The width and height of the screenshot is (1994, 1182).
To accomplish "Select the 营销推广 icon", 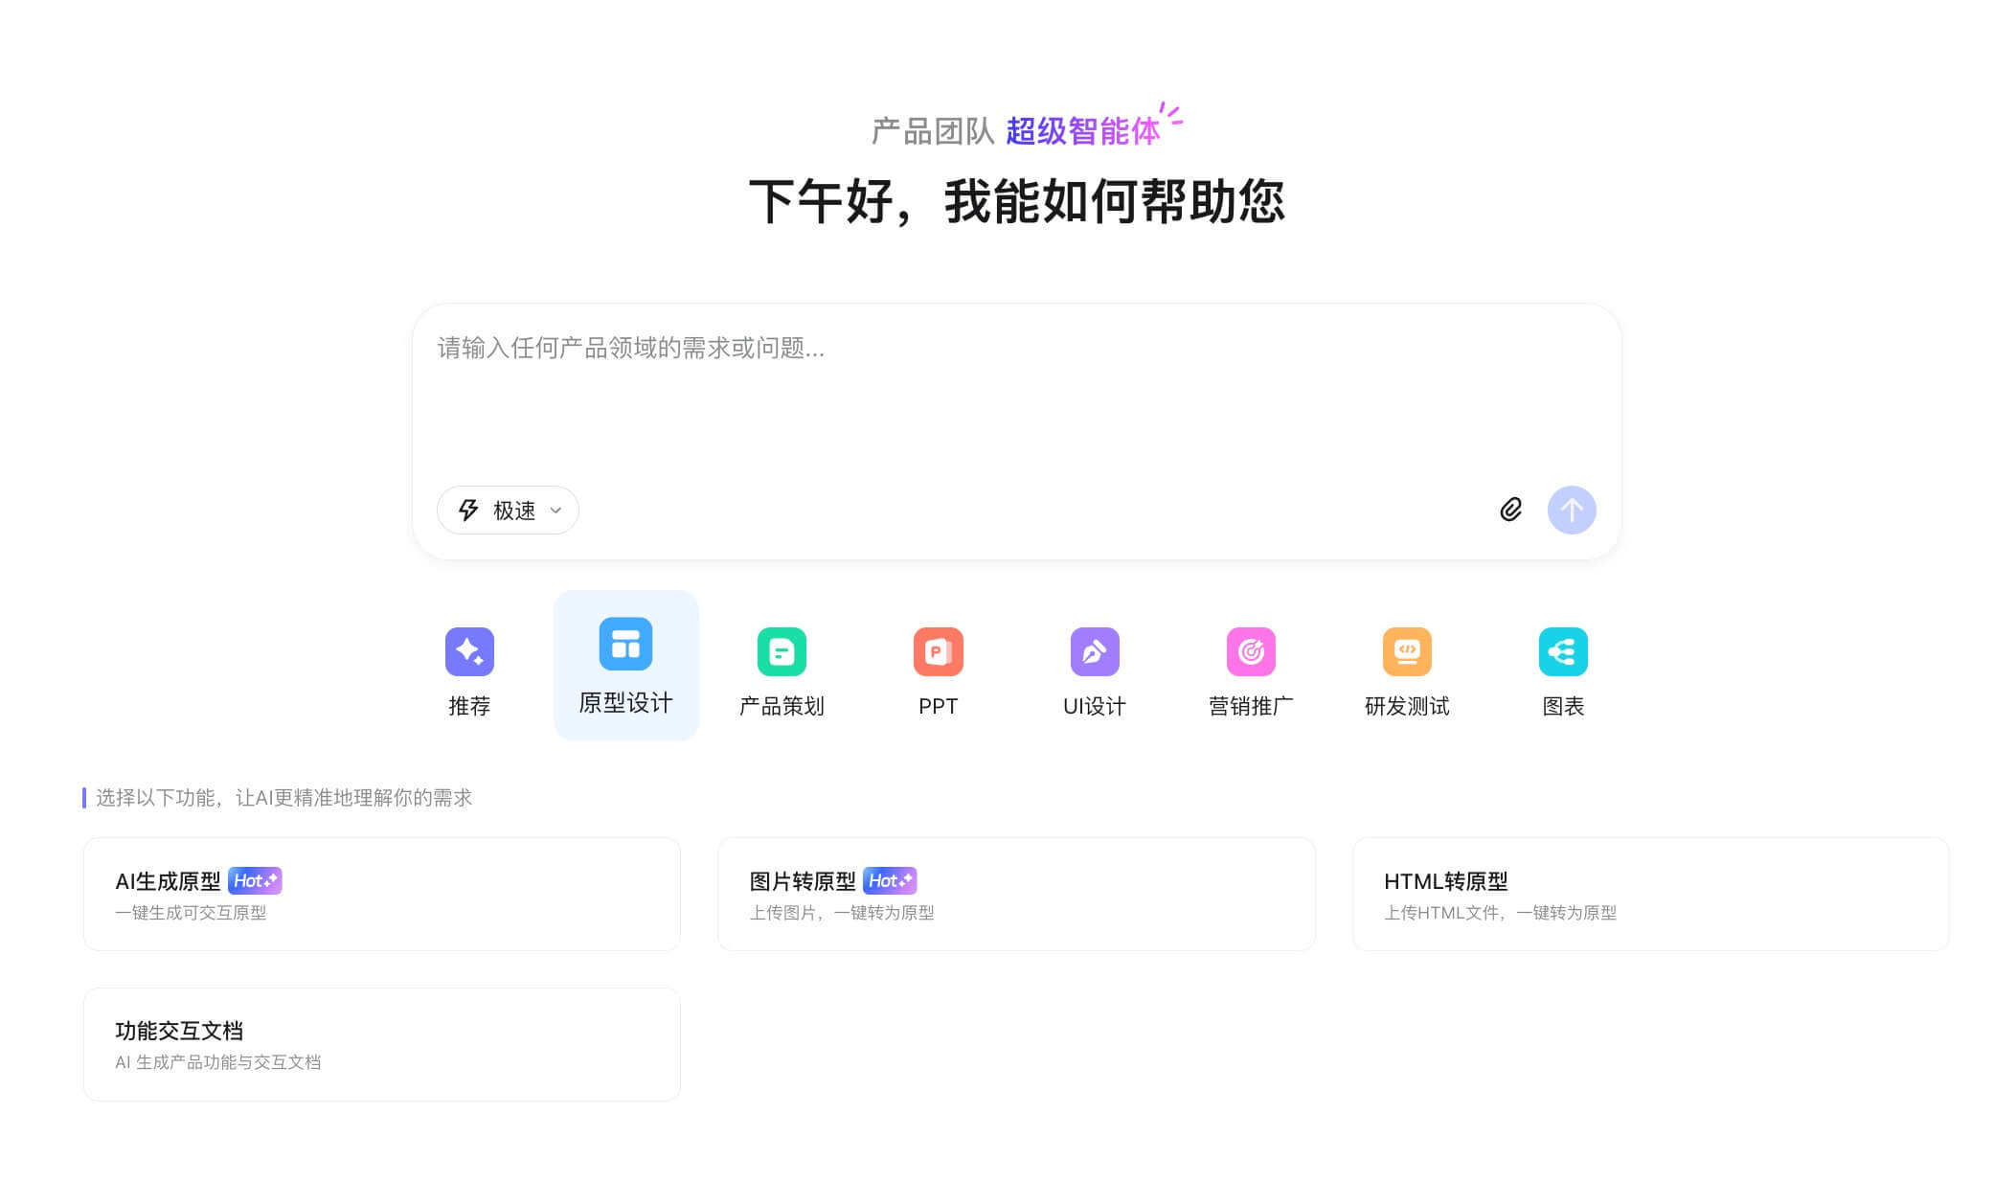I will tap(1250, 650).
